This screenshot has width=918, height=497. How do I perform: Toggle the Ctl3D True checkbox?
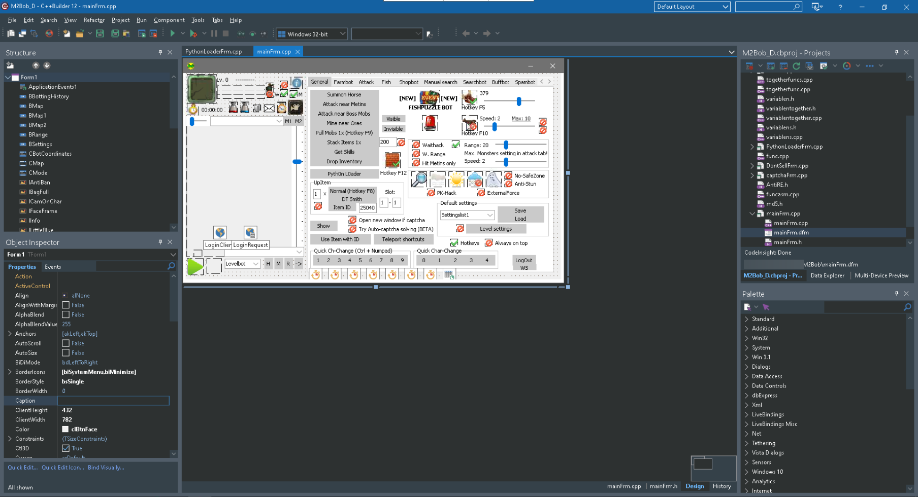click(66, 448)
